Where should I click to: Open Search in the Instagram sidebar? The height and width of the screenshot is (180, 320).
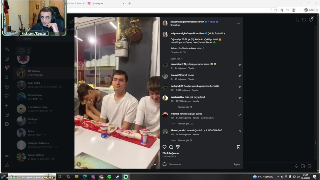(7, 77)
